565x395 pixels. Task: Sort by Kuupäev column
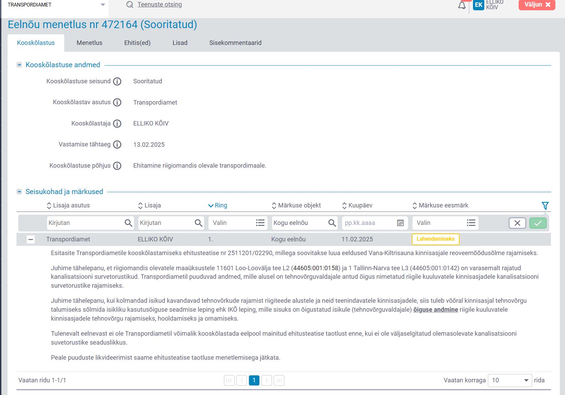(357, 205)
